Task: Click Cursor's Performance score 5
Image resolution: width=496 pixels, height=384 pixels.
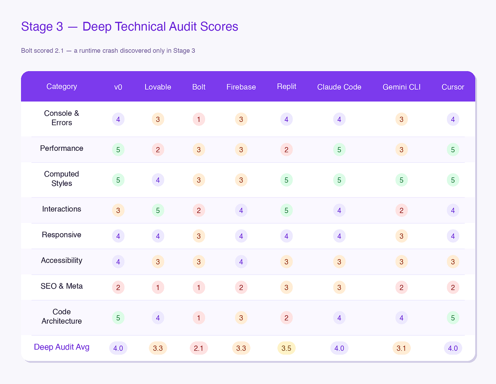Action: tap(453, 150)
